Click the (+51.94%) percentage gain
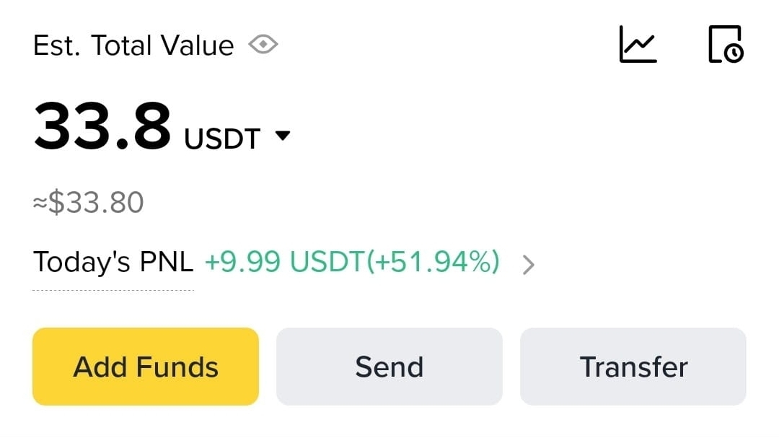 point(433,261)
